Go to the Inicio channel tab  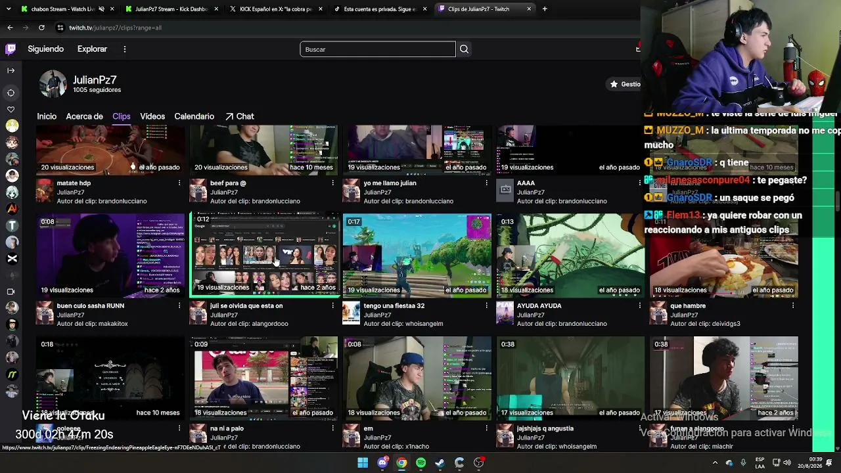(47, 116)
